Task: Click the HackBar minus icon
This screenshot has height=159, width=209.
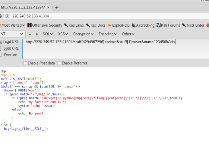Action: [x=30, y=34]
